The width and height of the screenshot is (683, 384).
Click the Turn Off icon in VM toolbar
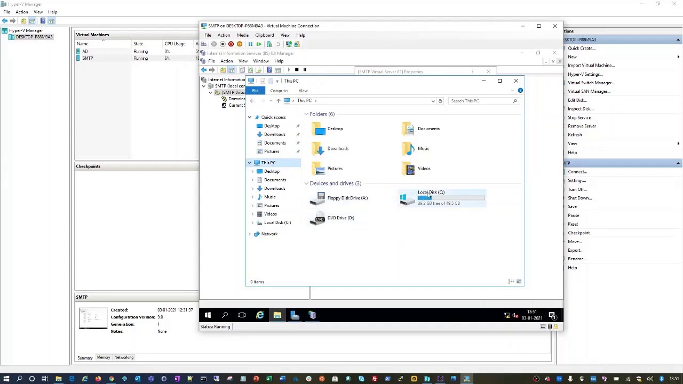point(223,44)
